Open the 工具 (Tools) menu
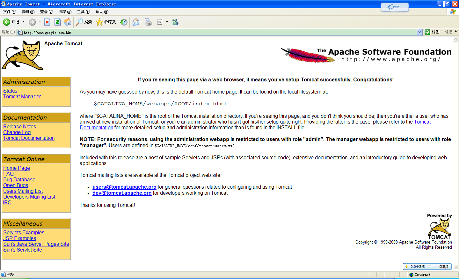This screenshot has height=279, width=459. [84, 12]
